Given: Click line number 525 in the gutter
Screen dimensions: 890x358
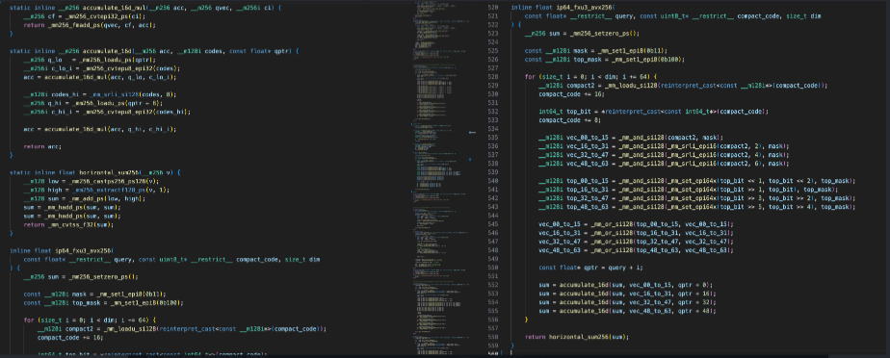Looking at the screenshot, I should (x=493, y=51).
